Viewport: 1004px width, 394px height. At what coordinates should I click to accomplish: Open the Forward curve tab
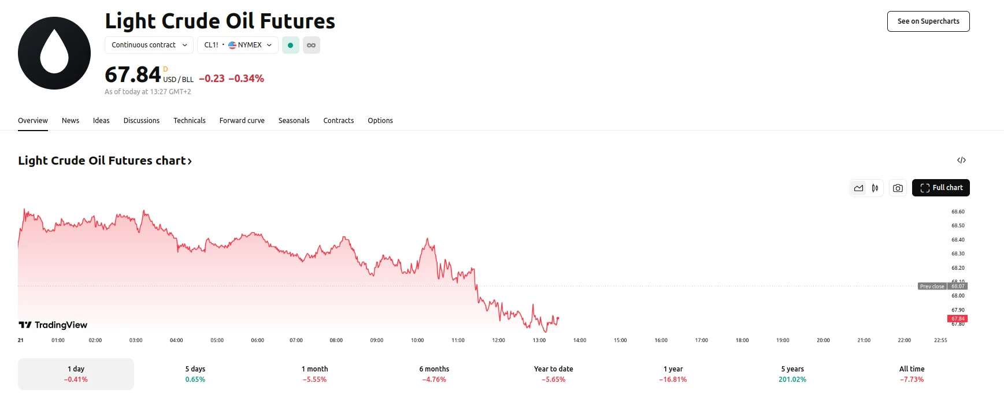(242, 120)
